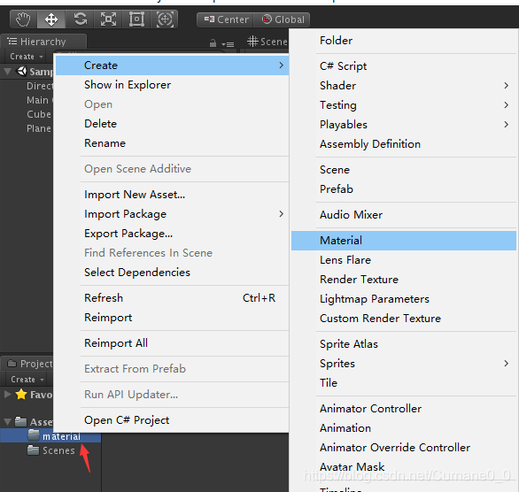Create an Assembly Definition
Image resolution: width=519 pixels, height=492 pixels.
pos(404,144)
